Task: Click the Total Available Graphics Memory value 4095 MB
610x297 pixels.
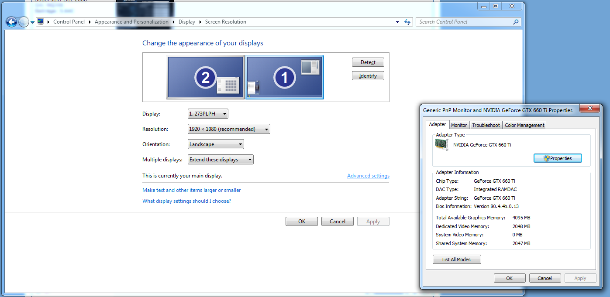Action: pyautogui.click(x=521, y=218)
